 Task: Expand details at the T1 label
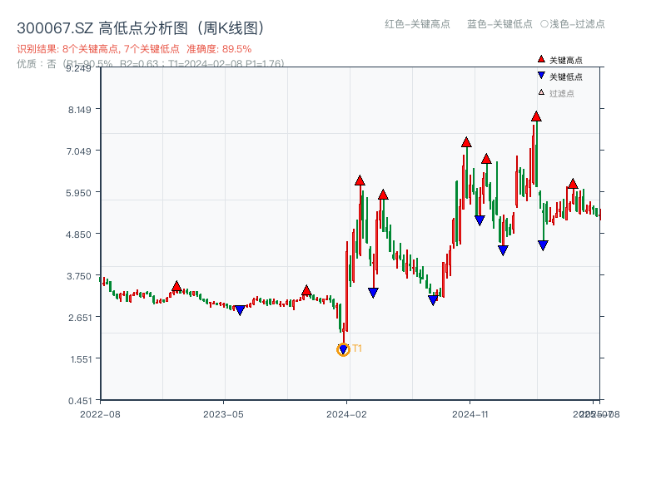coord(357,349)
